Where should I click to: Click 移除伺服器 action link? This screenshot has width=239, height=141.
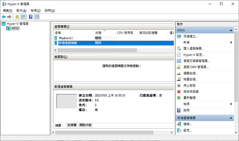click(x=191, y=92)
